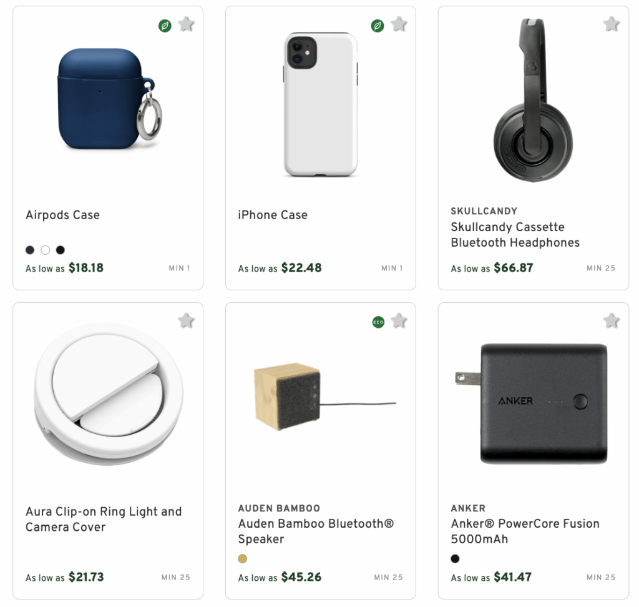Pick the white color option for Airpods Case

point(45,250)
